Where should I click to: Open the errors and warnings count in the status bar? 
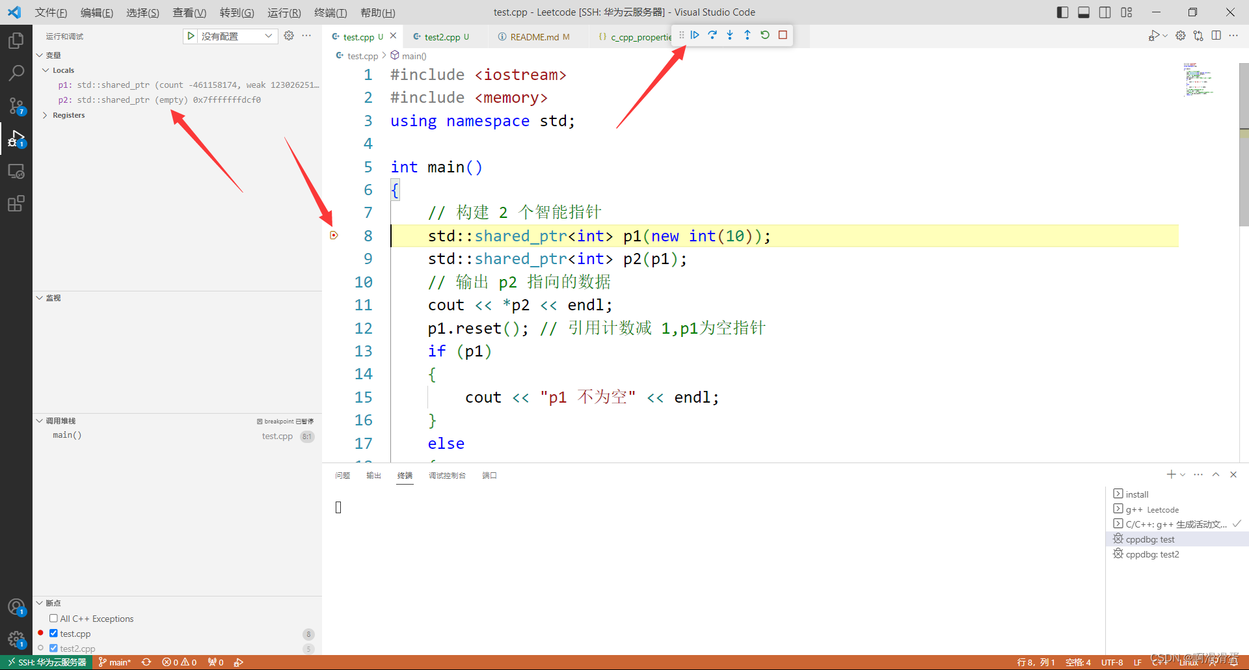coord(180,662)
